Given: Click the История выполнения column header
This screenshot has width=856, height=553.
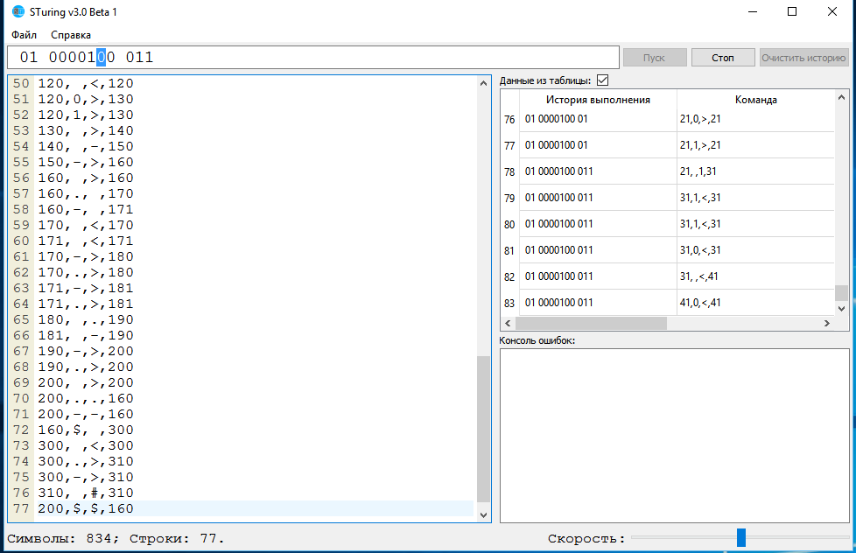Looking at the screenshot, I should pos(598,100).
